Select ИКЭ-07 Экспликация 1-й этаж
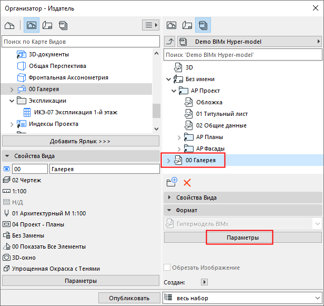 (76, 112)
